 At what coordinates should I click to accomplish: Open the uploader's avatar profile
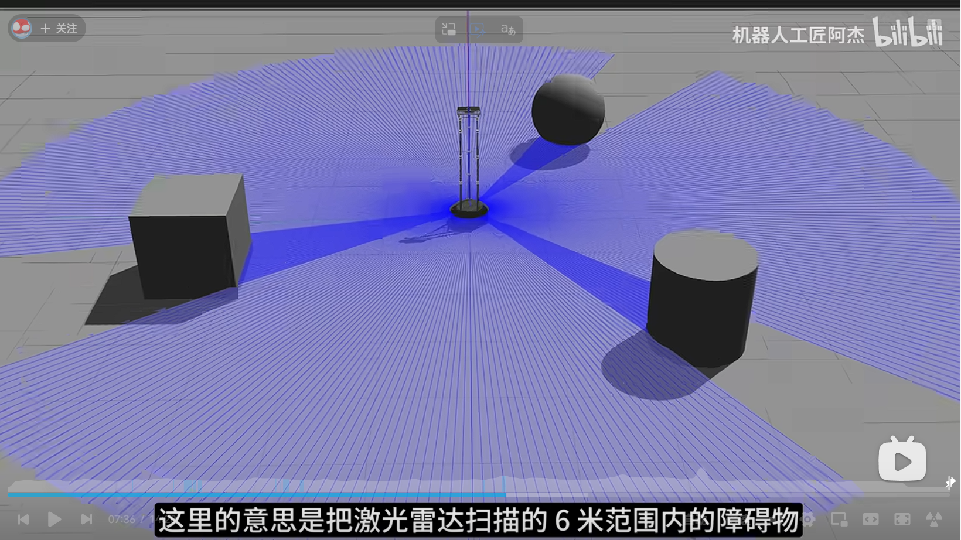pos(22,28)
